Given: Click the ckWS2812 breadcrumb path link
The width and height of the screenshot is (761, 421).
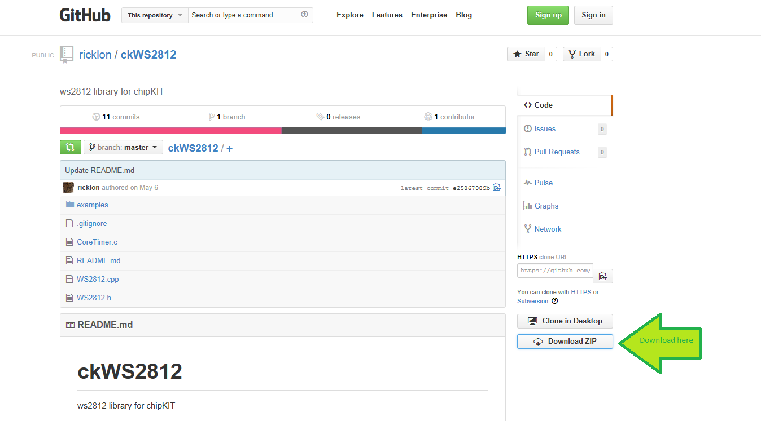Looking at the screenshot, I should click(x=193, y=148).
